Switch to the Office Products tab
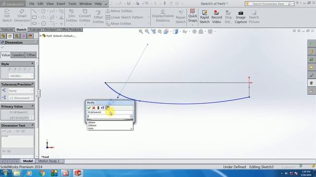Image resolution: width=316 pixels, height=177 pixels. click(x=71, y=29)
